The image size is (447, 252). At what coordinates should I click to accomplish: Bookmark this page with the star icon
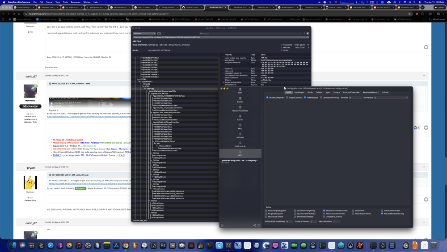click(x=409, y=14)
